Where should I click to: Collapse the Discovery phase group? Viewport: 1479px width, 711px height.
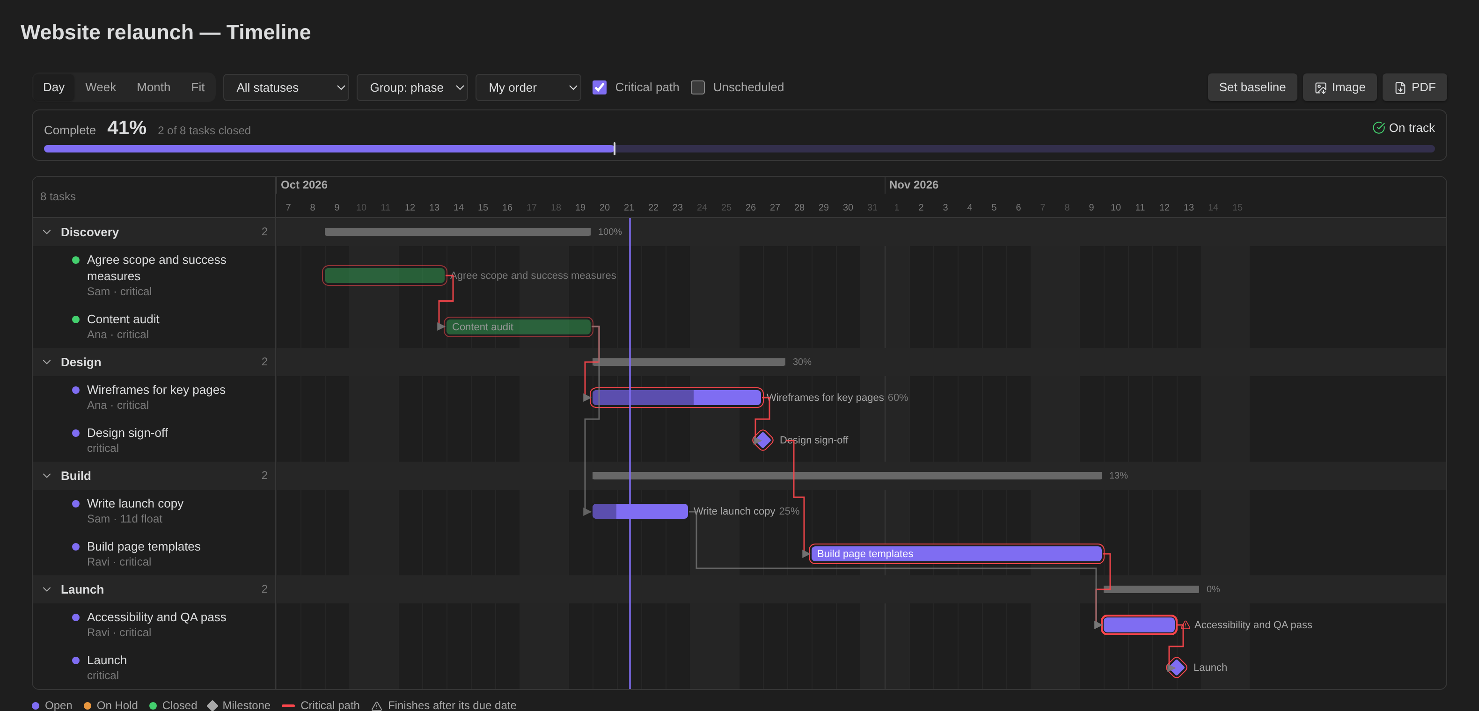tap(47, 232)
